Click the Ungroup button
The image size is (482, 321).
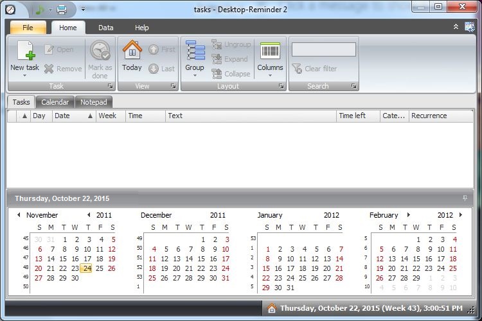pos(231,44)
